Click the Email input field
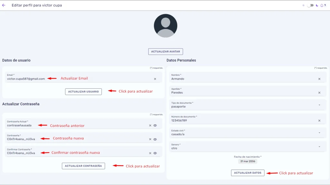Screen dimensions: 330x185 coord(83,77)
